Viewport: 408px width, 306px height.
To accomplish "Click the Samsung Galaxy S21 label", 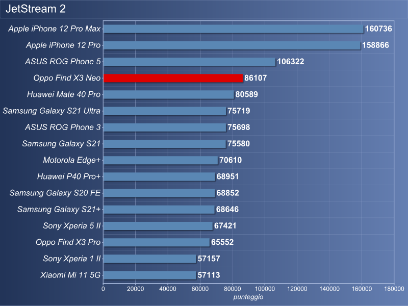I will pos(61,144).
